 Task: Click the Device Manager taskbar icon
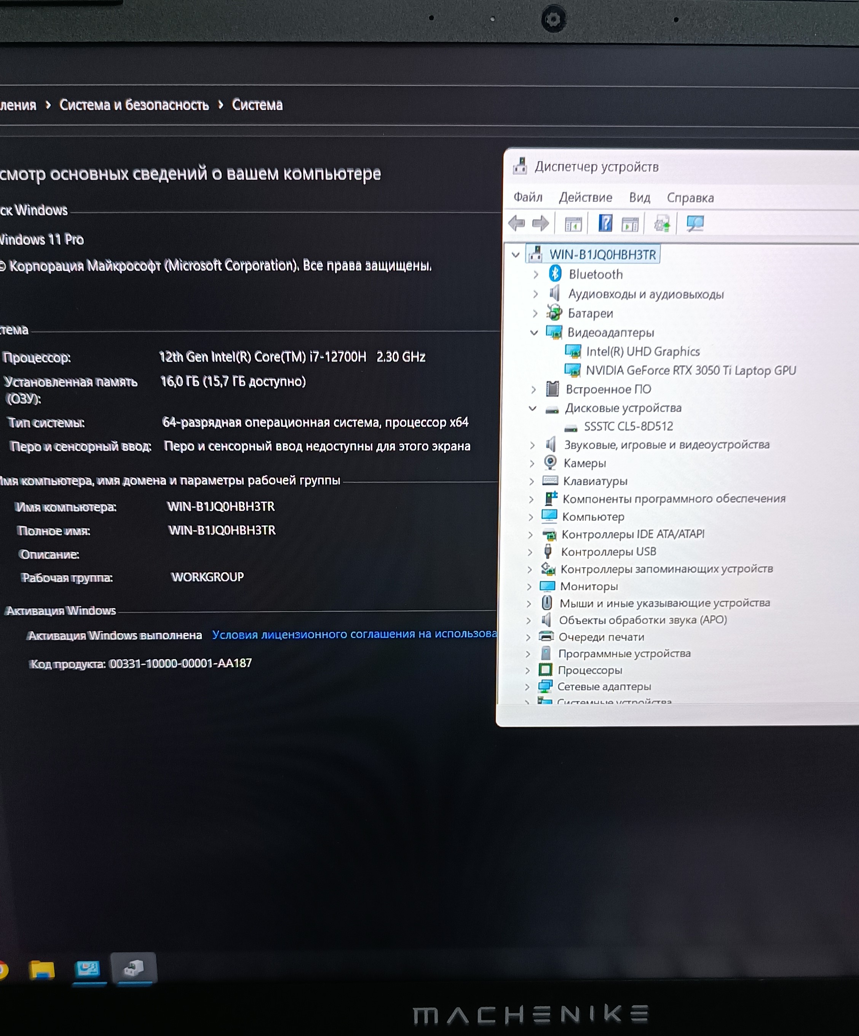[x=133, y=968]
